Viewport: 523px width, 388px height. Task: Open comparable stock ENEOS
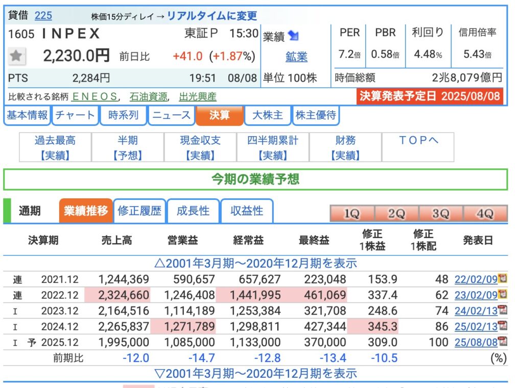click(x=94, y=96)
